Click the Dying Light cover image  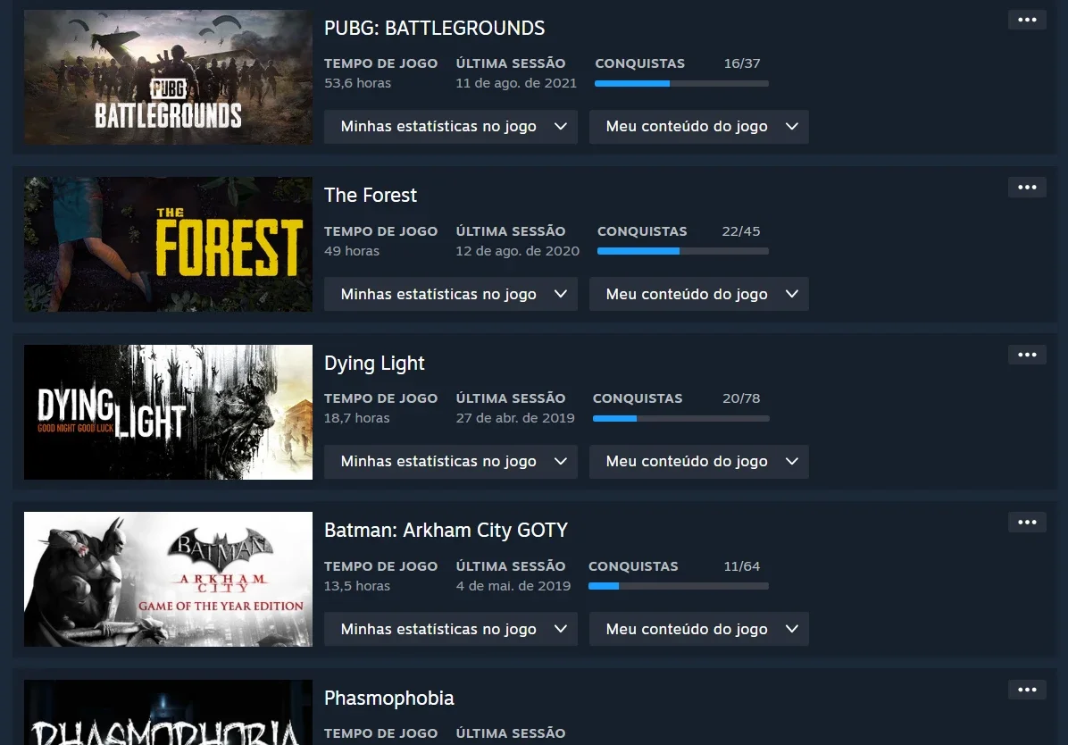pos(168,413)
